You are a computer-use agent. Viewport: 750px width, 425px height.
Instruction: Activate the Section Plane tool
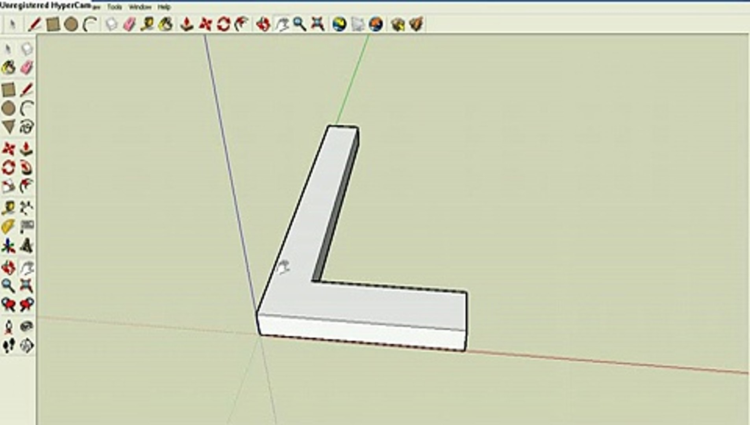(x=26, y=346)
